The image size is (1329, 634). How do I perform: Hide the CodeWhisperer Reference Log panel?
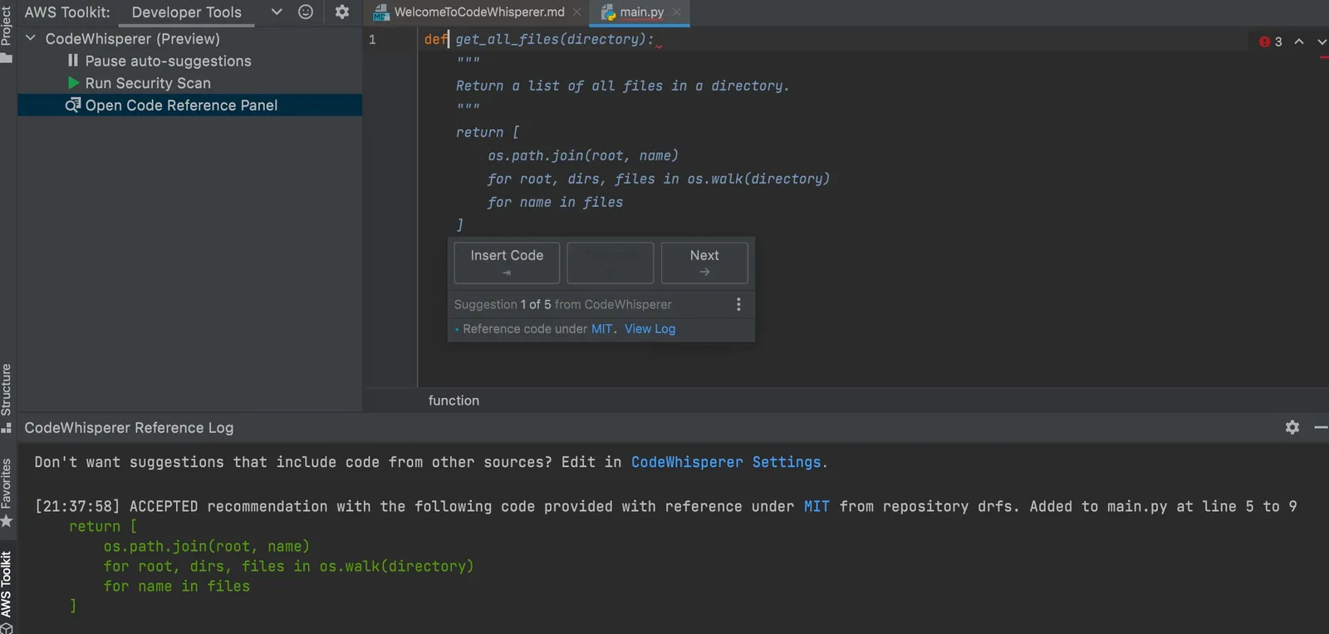(x=1321, y=427)
